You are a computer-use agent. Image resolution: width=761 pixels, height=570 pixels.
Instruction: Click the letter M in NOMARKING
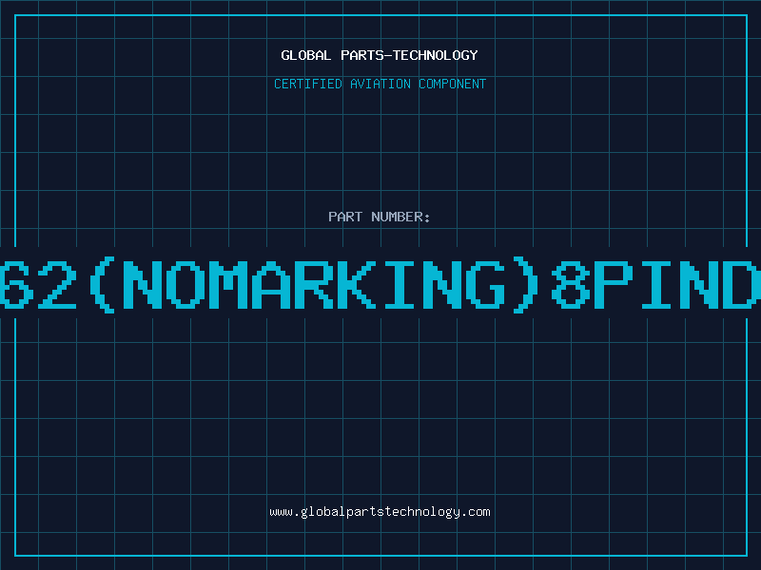(228, 284)
